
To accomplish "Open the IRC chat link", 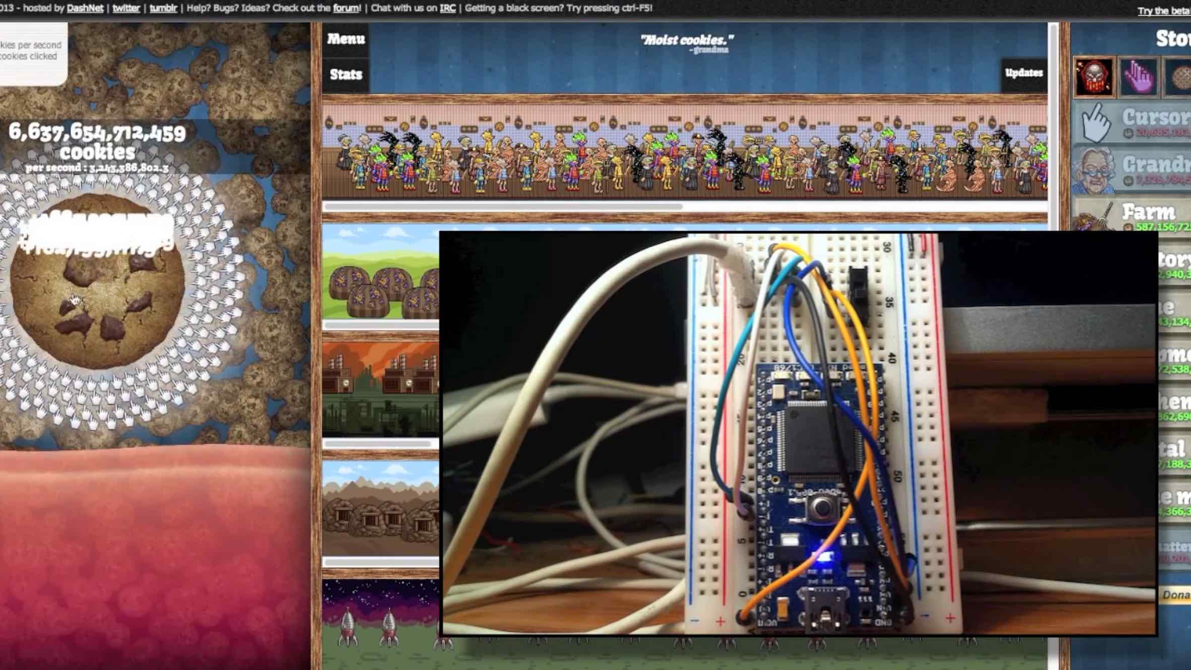I will pyautogui.click(x=447, y=8).
